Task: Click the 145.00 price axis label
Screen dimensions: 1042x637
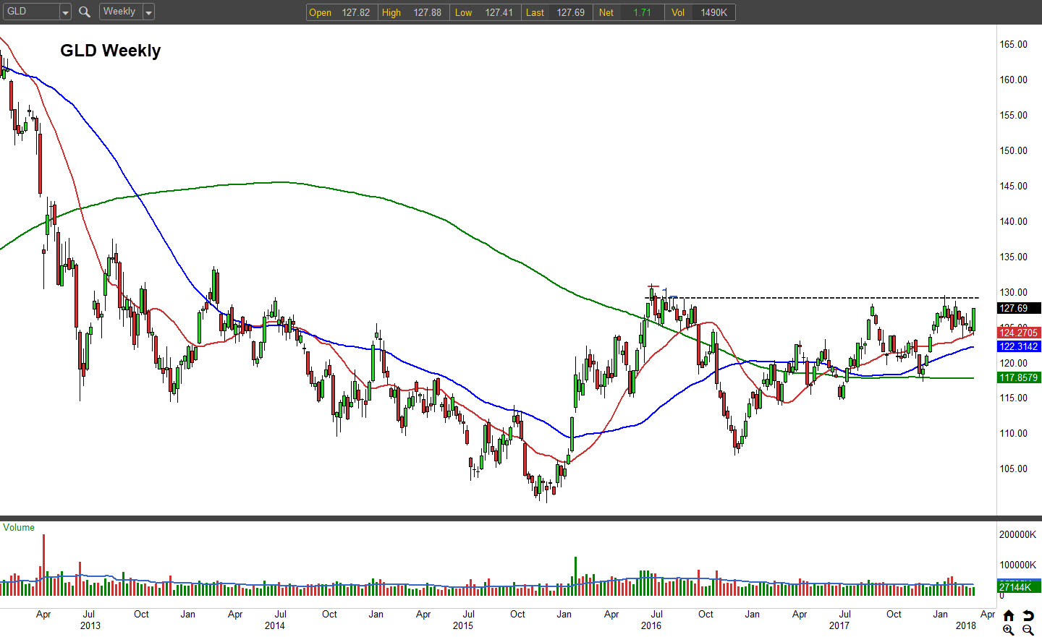Action: (x=1014, y=186)
